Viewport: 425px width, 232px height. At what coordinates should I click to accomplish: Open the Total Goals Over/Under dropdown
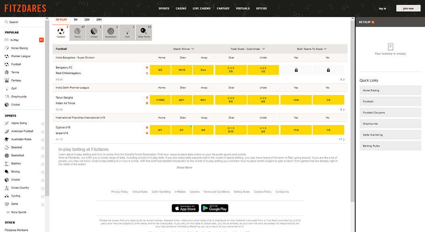(248, 49)
